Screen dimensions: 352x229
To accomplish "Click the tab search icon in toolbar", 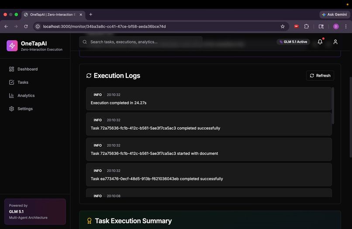I will coord(321,27).
